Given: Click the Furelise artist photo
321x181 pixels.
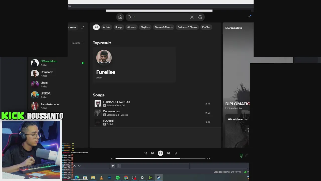Looking at the screenshot, I should coord(104,58).
